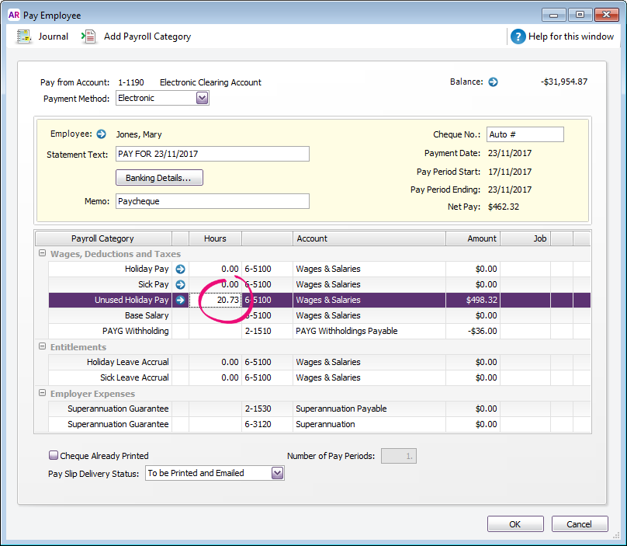This screenshot has width=627, height=546.
Task: Click the Statement Text input field
Action: coord(212,154)
